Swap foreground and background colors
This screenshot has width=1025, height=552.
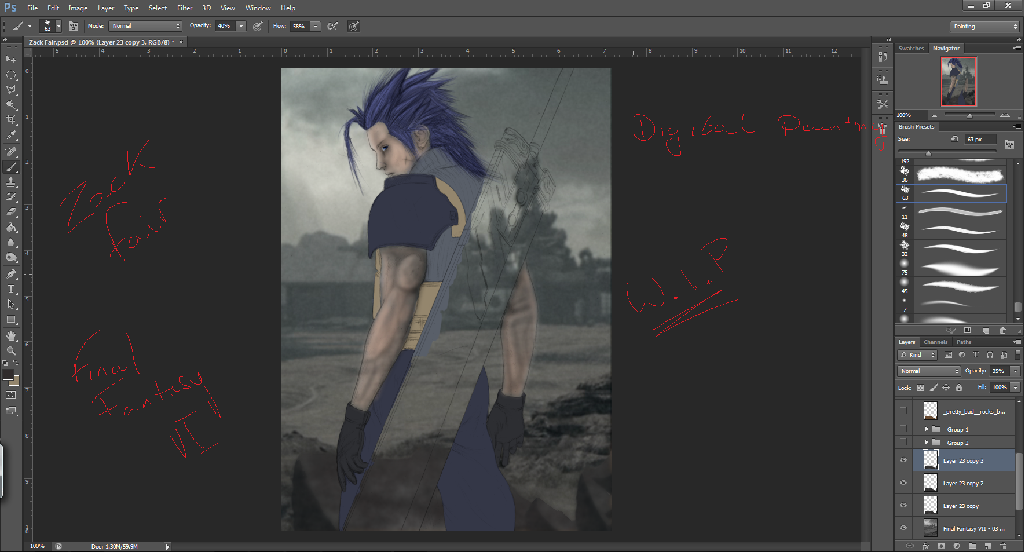16,363
